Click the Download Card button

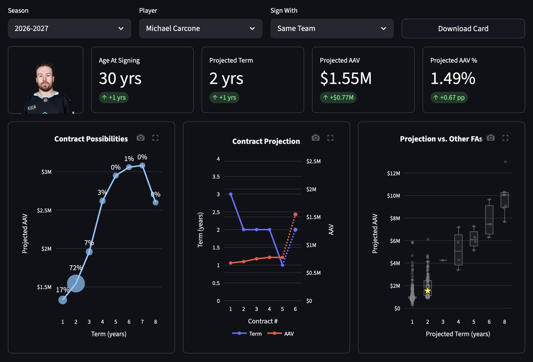click(x=463, y=28)
